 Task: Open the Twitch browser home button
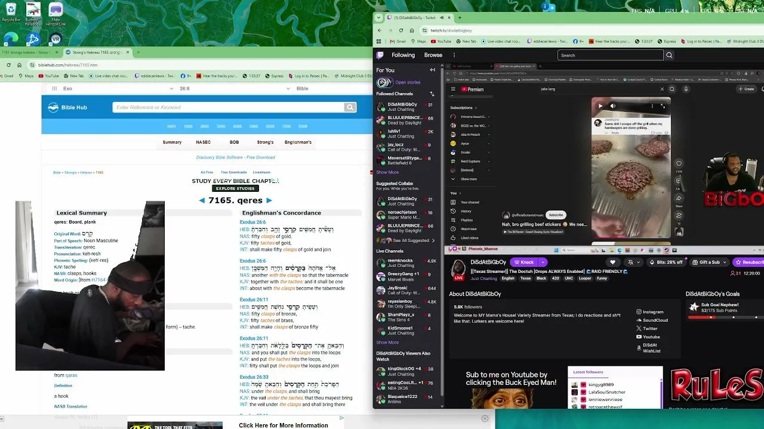412,30
